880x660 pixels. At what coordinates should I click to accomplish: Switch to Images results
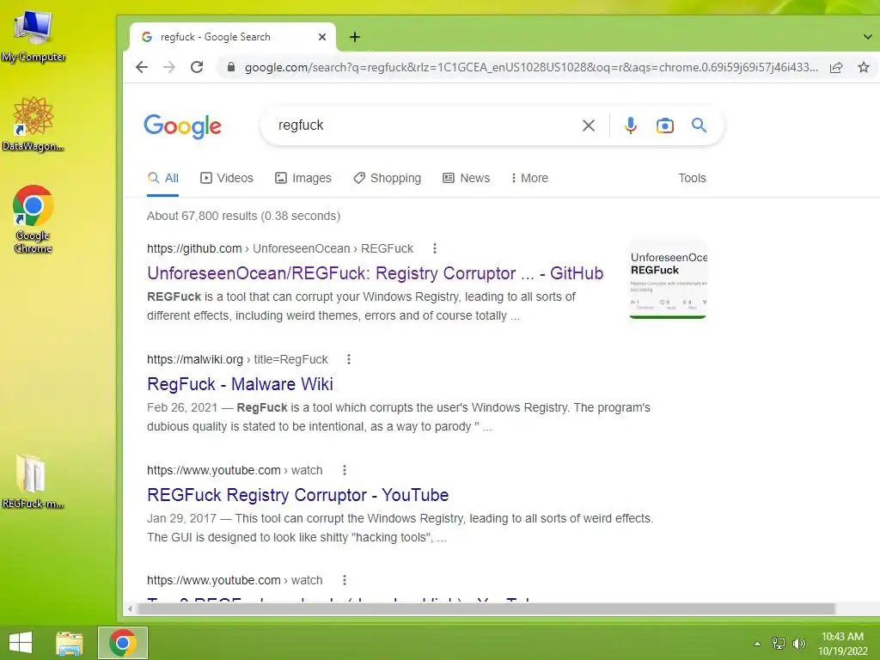tap(303, 178)
